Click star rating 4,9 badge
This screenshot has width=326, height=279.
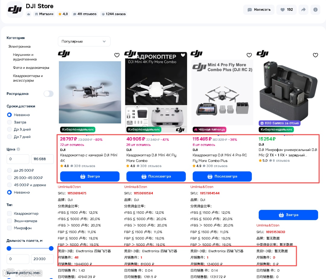63,14
